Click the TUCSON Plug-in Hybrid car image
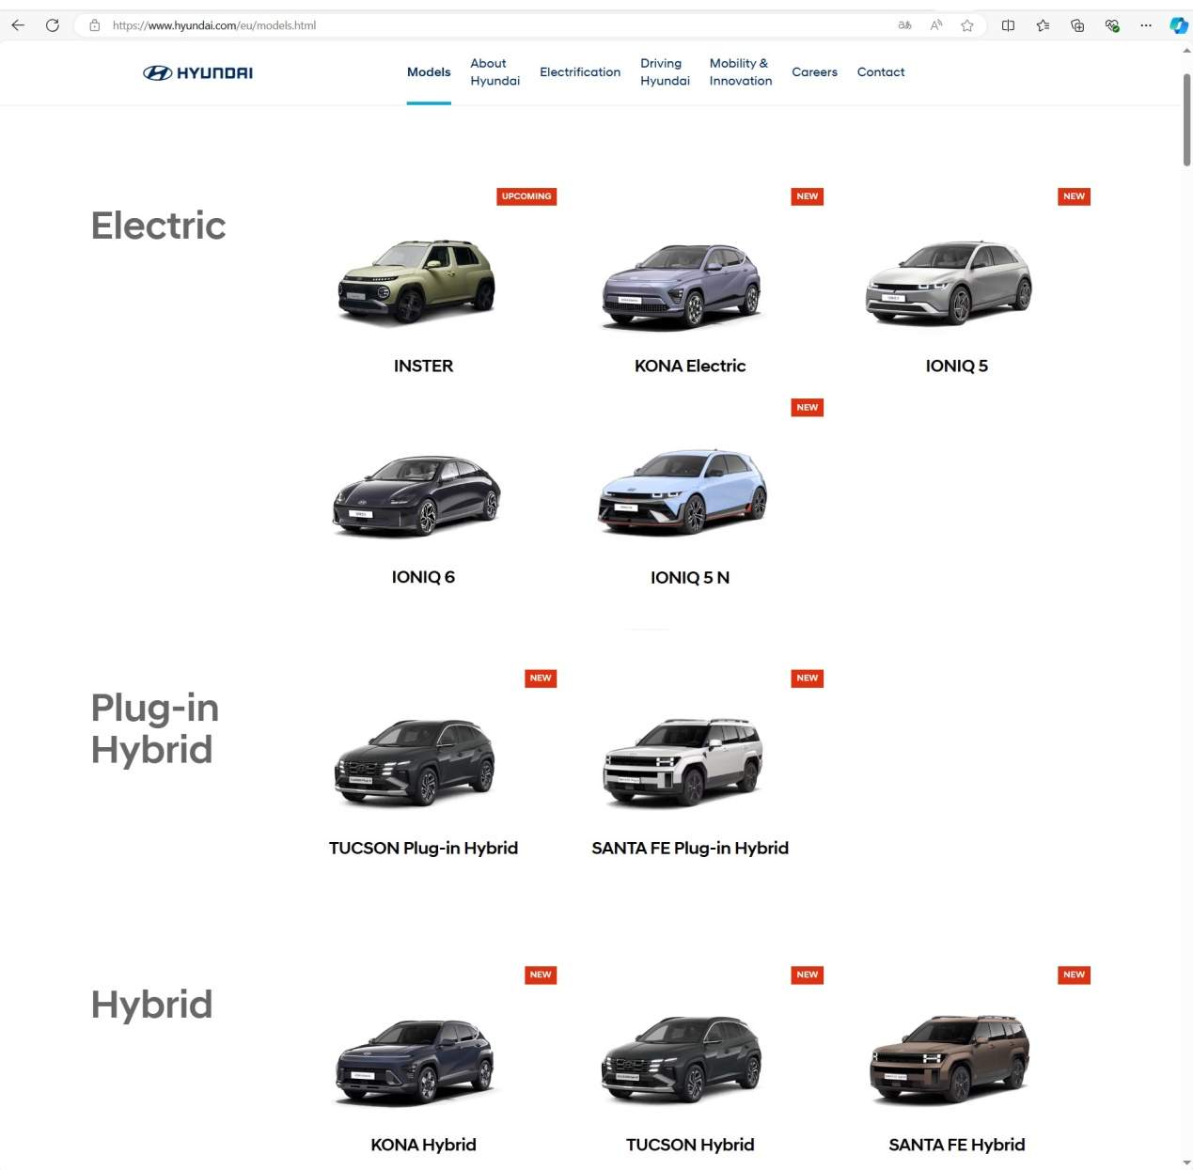Screen dimensions: 1193x1170 coord(416,761)
